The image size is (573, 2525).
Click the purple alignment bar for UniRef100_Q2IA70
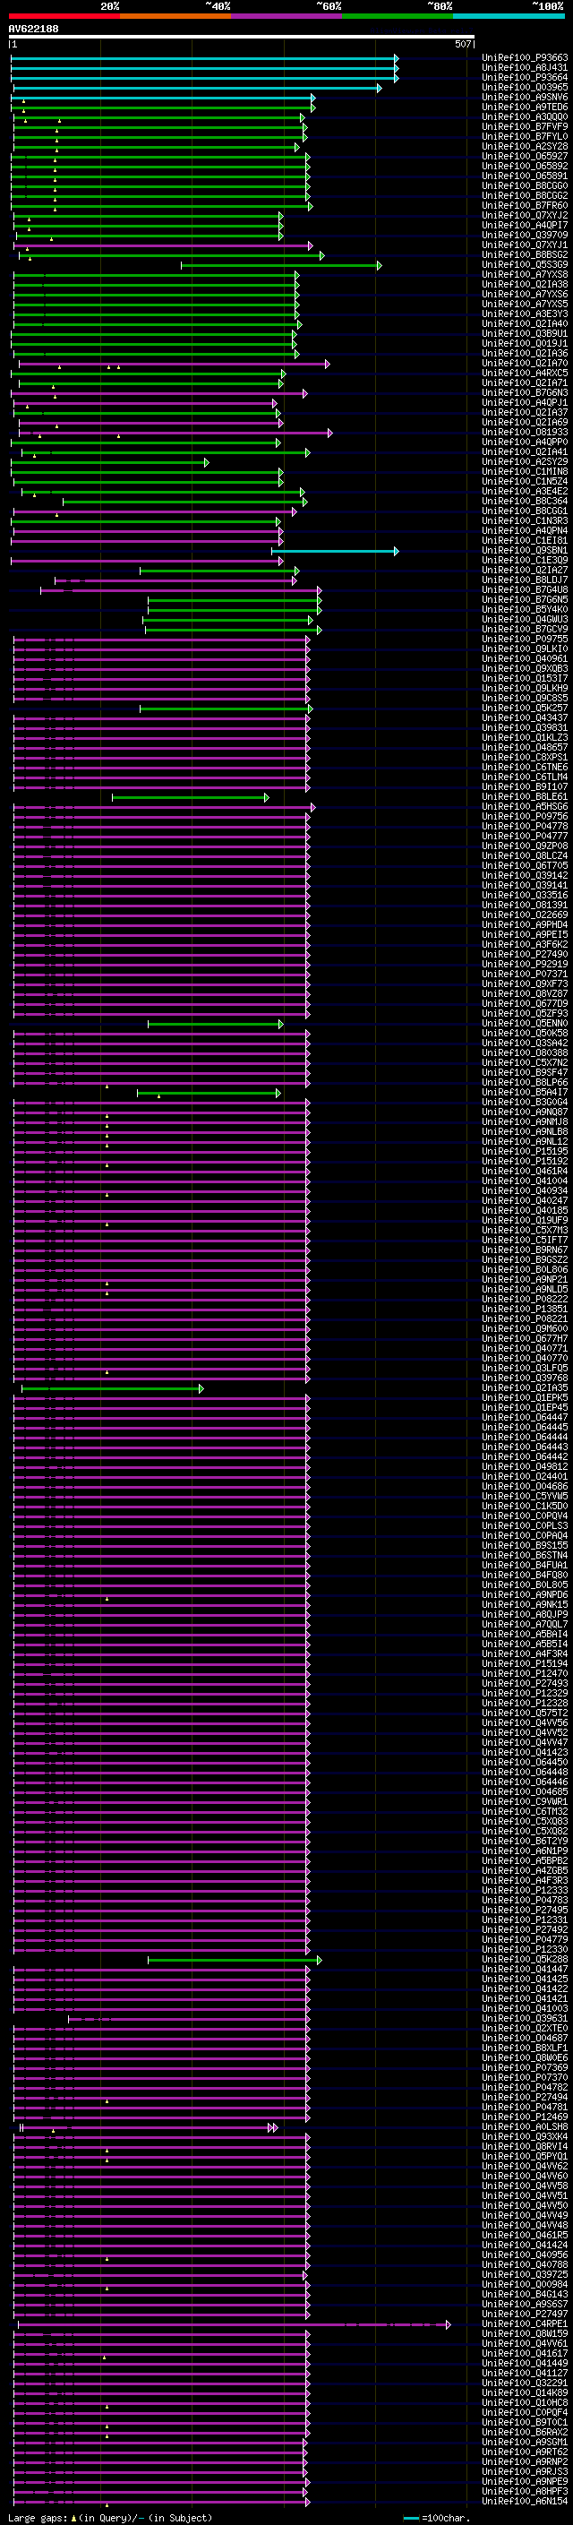175,364
